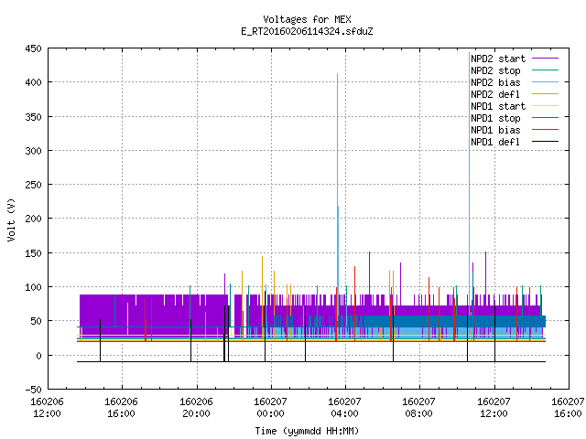
Task: Click the 450 y-axis tick label
Action: pos(33,48)
